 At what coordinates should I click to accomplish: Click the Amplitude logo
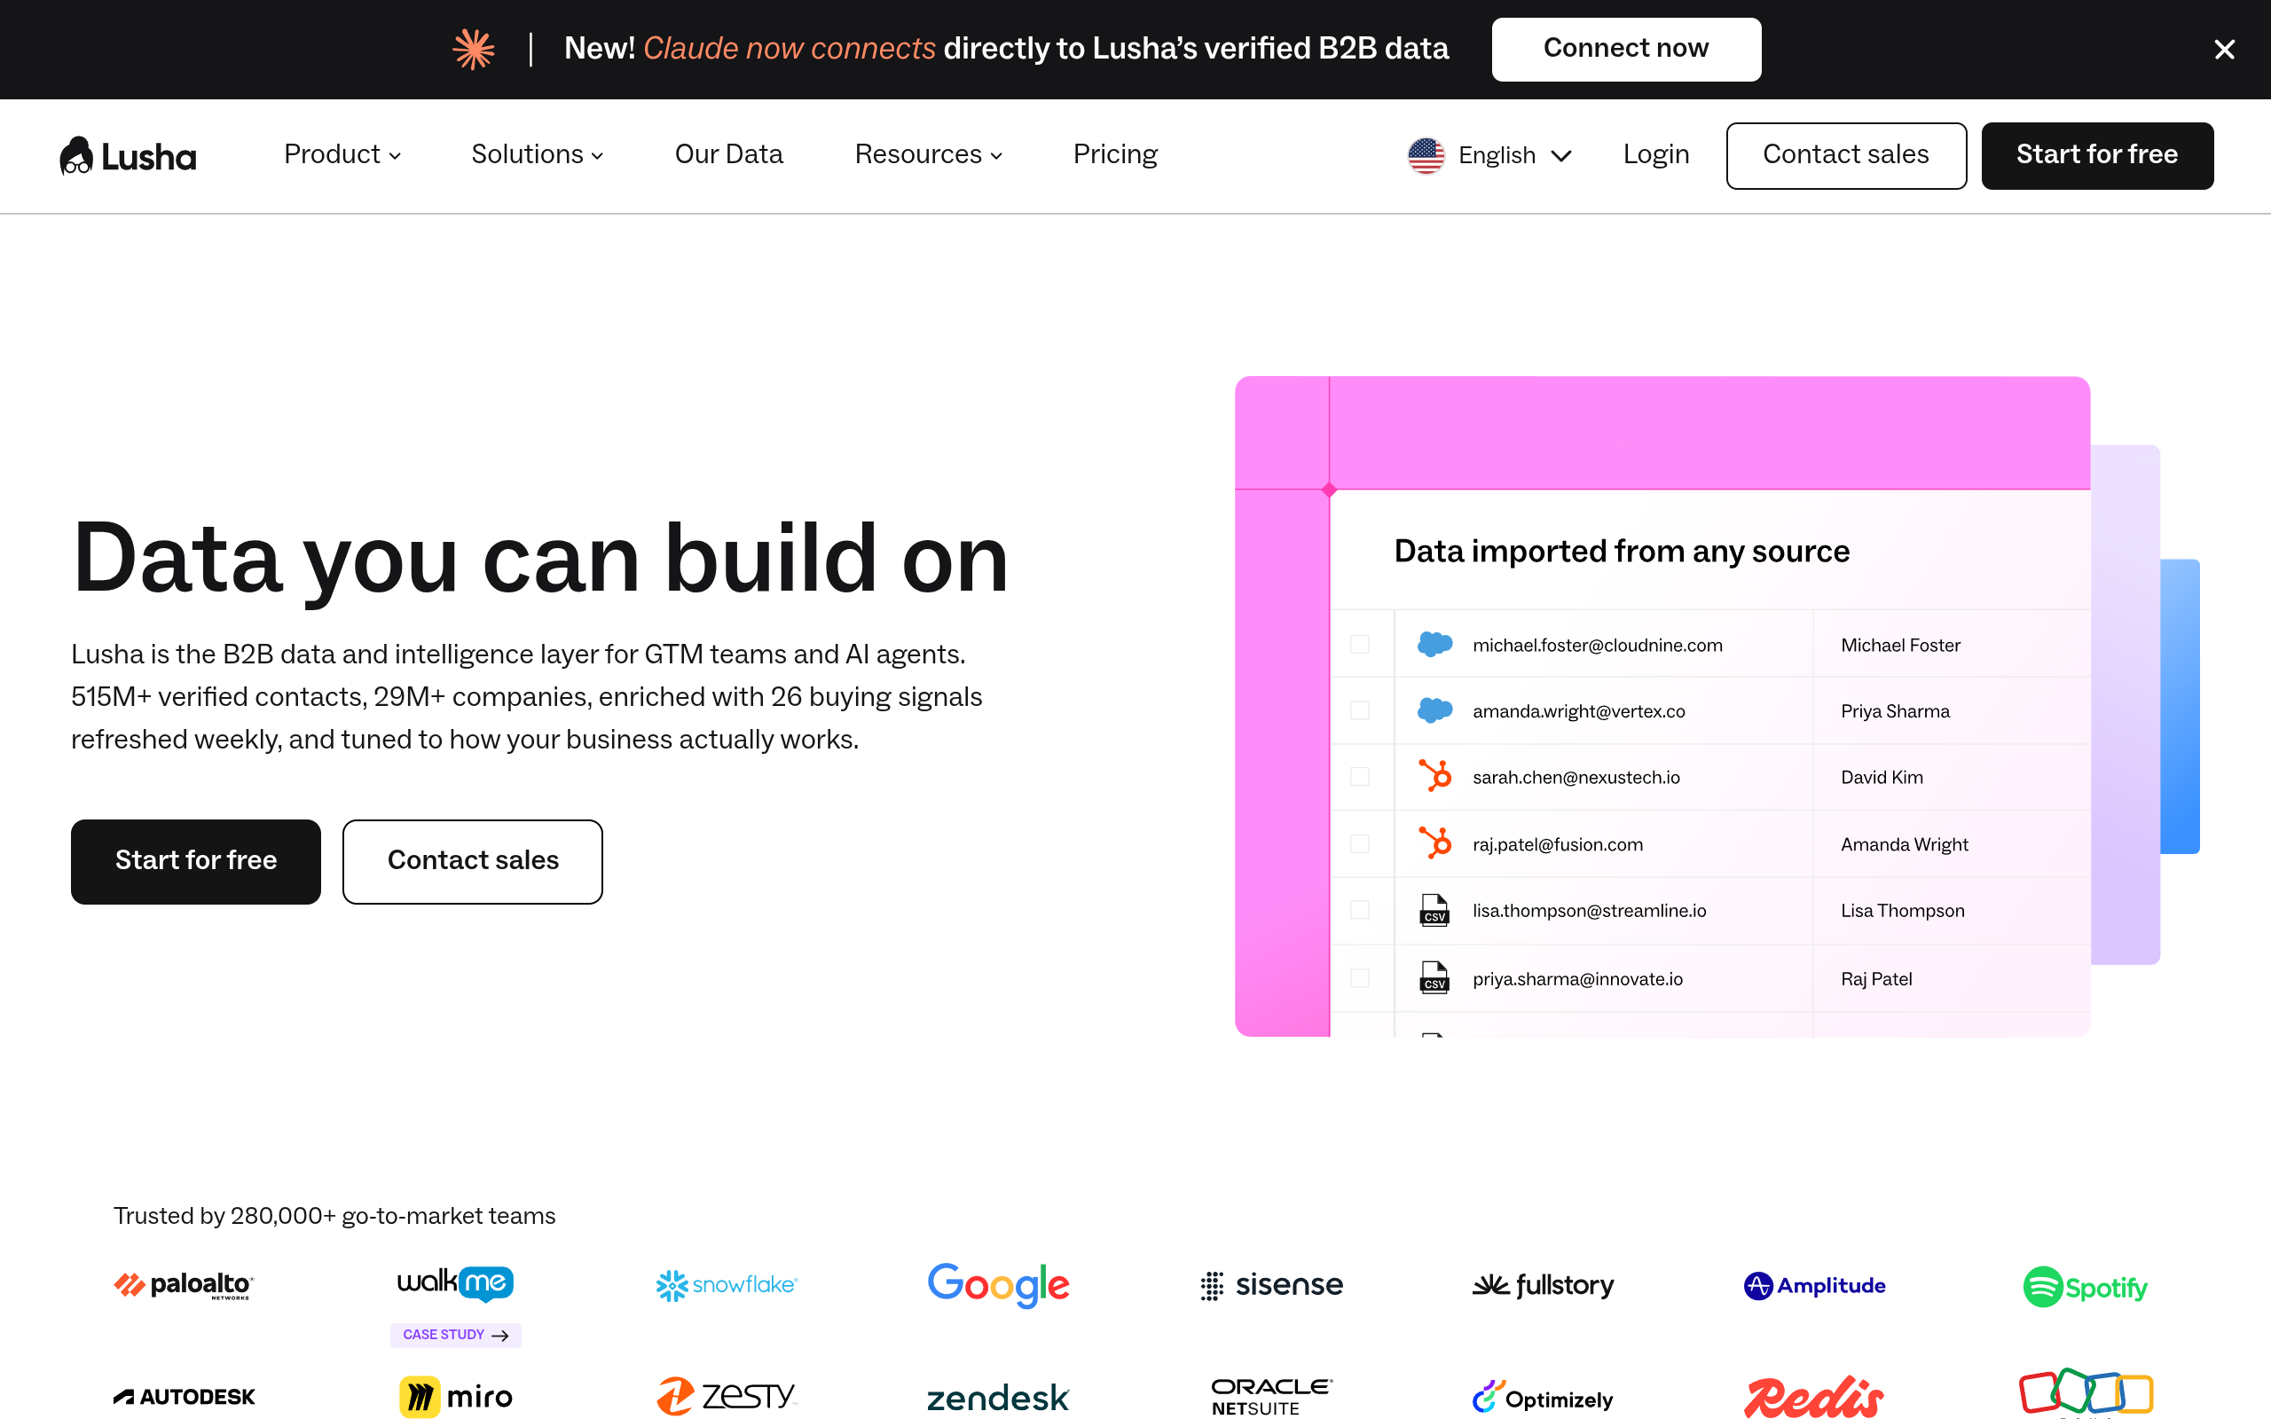coord(1815,1285)
